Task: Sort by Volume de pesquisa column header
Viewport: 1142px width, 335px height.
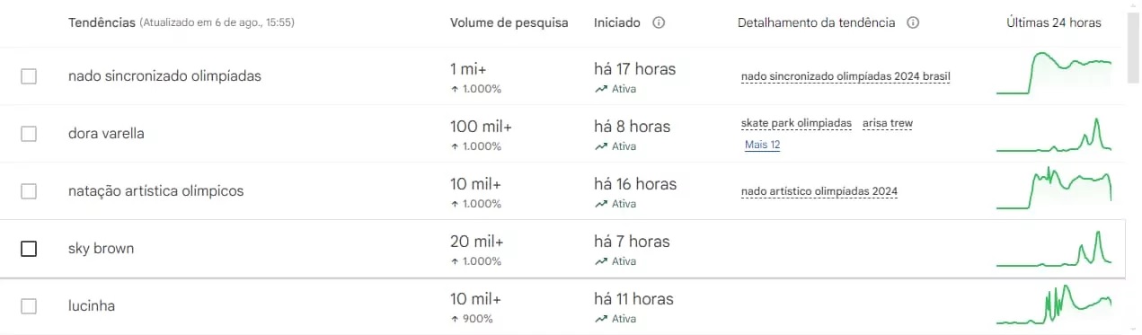Action: pos(509,22)
